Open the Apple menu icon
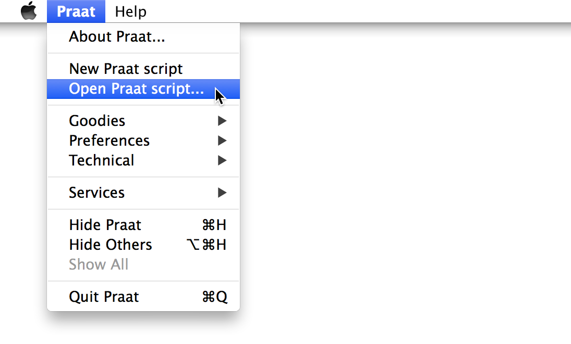 tap(29, 11)
